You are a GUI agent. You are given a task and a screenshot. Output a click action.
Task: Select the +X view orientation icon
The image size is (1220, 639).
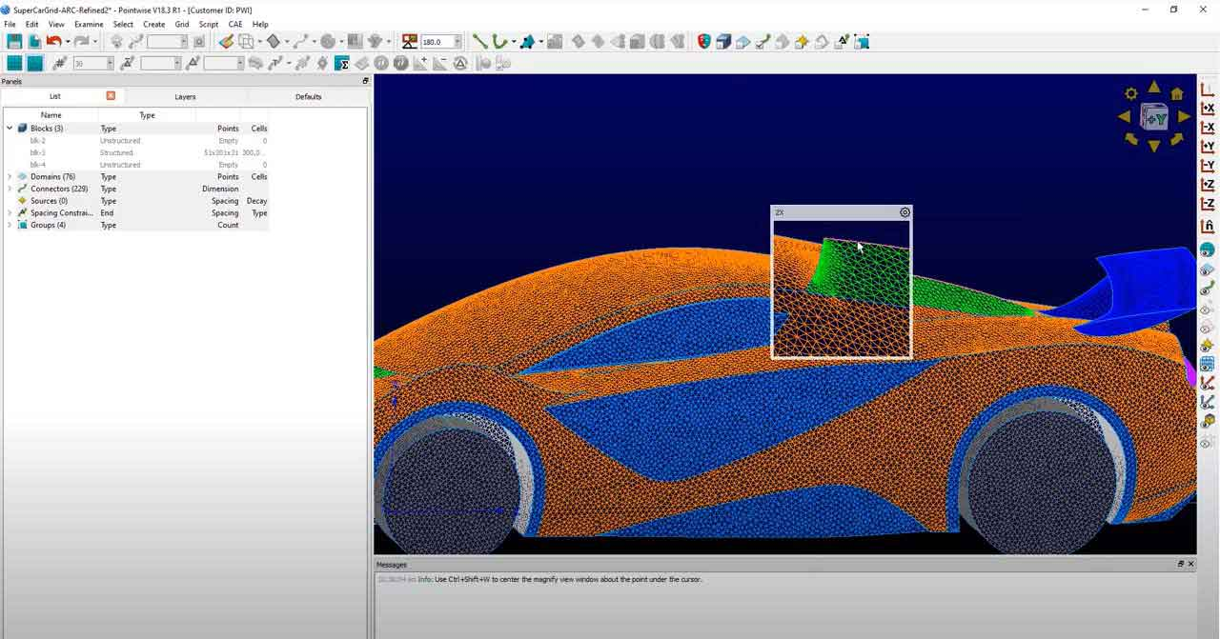(1206, 108)
